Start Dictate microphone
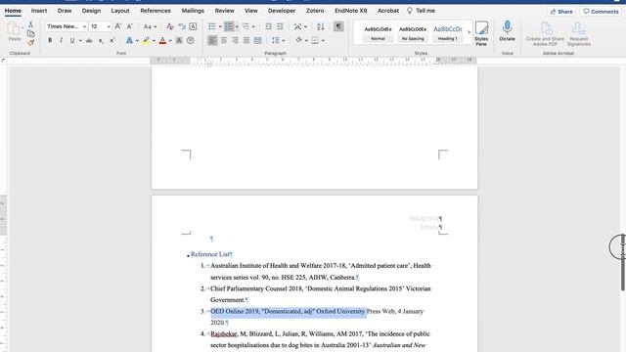Viewport: 626px width, 352px height. (507, 31)
